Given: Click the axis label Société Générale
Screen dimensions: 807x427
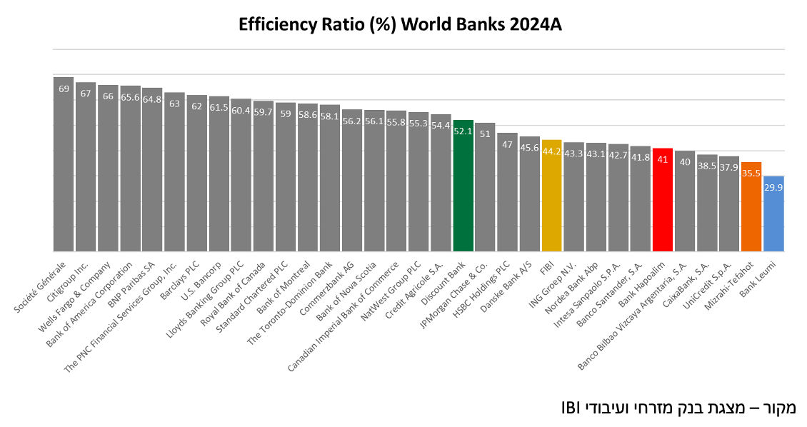Looking at the screenshot, I should point(40,287).
